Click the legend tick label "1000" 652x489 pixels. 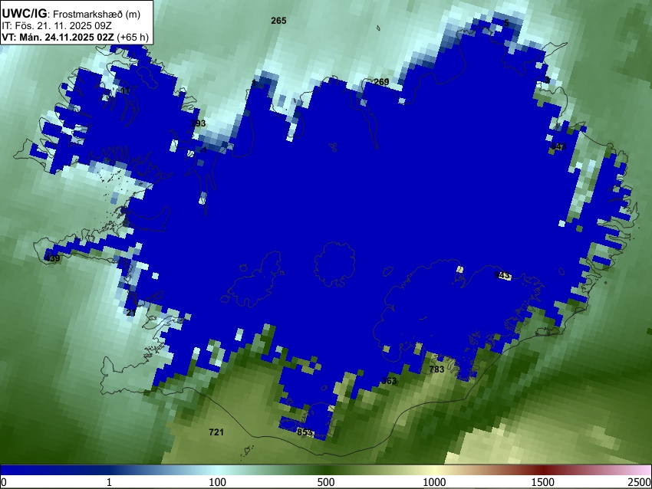click(x=434, y=482)
